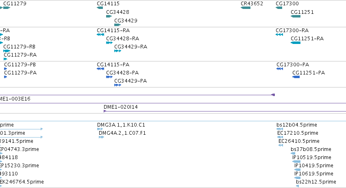Select the CG17300-RA transcript arrow glyph
The image size is (346, 188).
[279, 35]
